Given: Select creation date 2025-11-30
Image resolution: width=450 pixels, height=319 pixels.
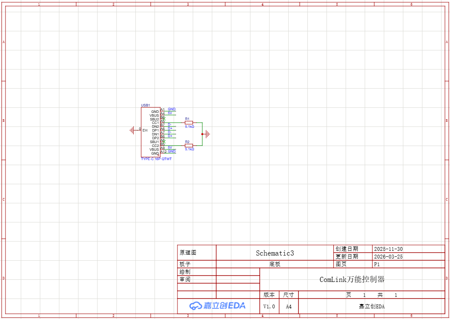Looking at the screenshot, I should click(388, 249).
